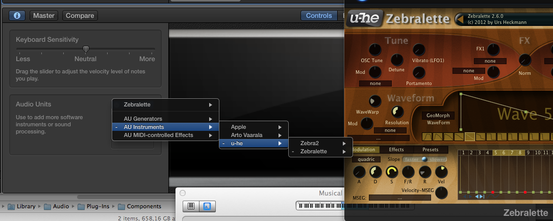Select the u-he manufacturer entry
The image size is (553, 221).
tap(254, 143)
